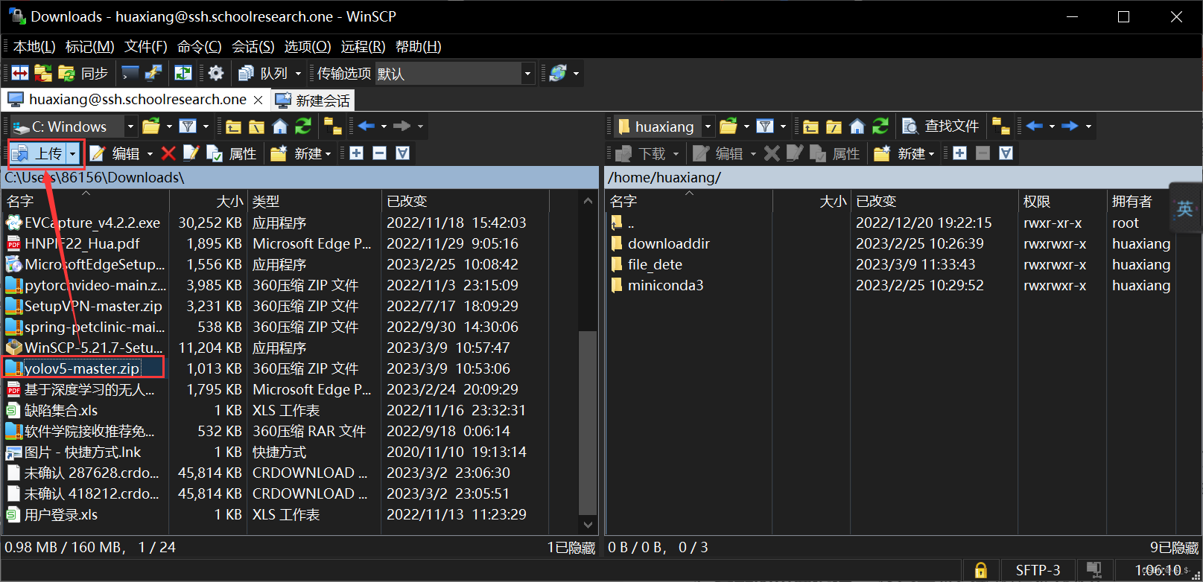The width and height of the screenshot is (1203, 582).
Task: Select the miniconda3 remote folder
Action: point(665,285)
